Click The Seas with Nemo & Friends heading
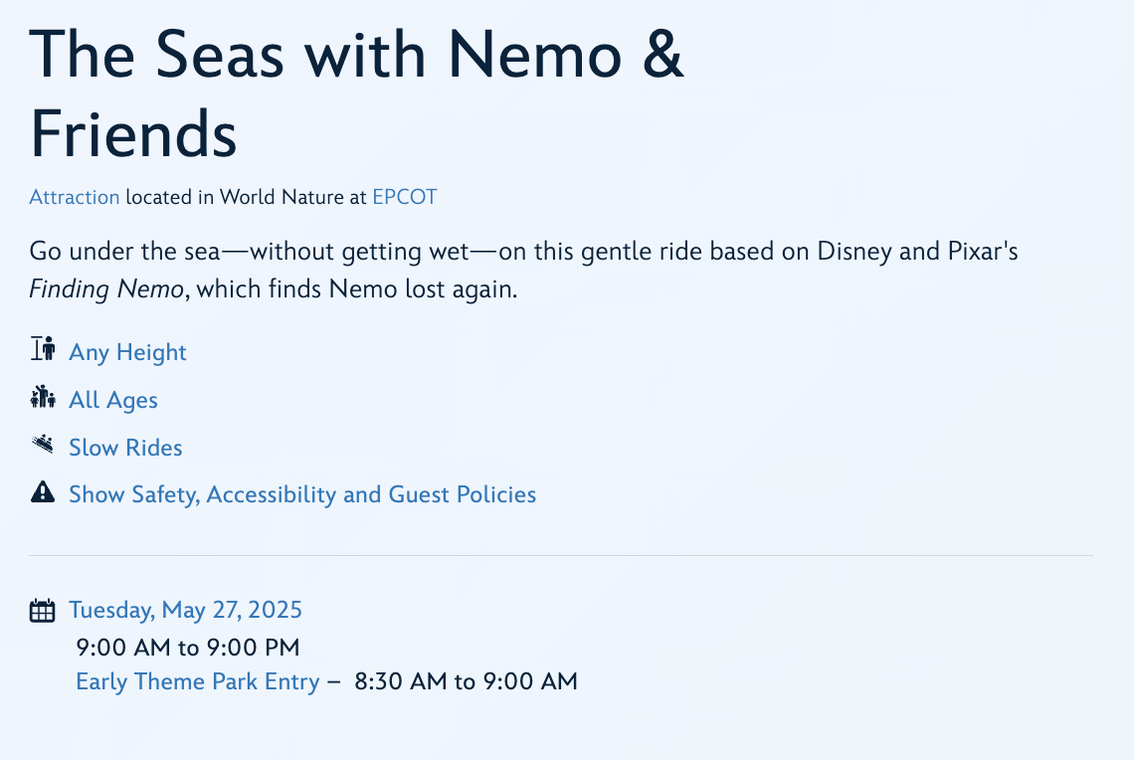 356,93
